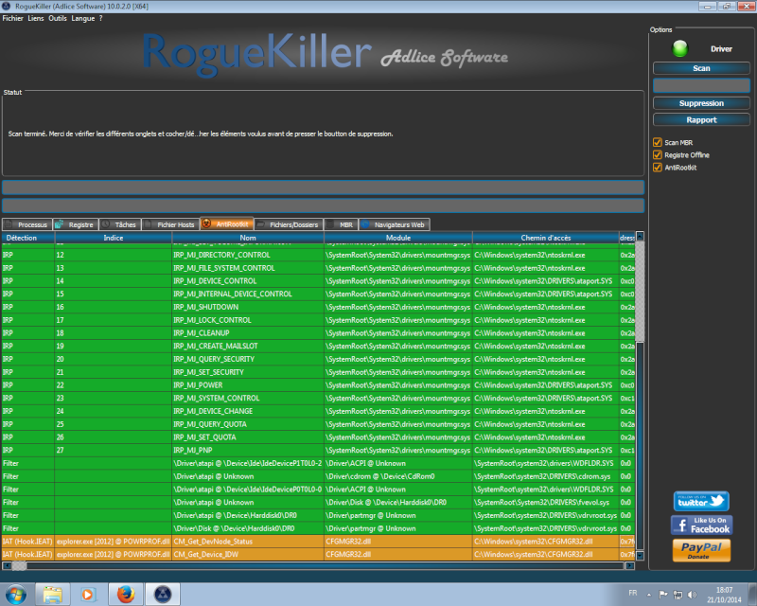Click the Scan button

[x=701, y=68]
